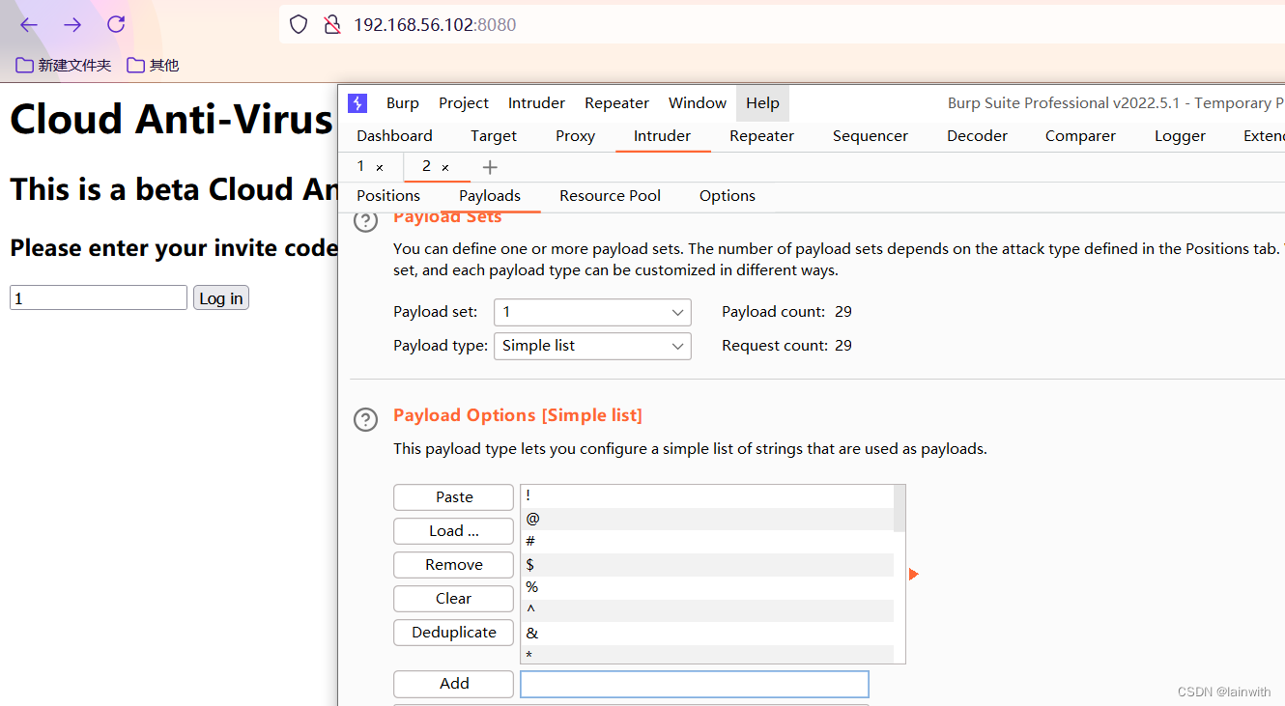Close Intruder attack tab 1
1285x706 pixels.
click(x=380, y=168)
